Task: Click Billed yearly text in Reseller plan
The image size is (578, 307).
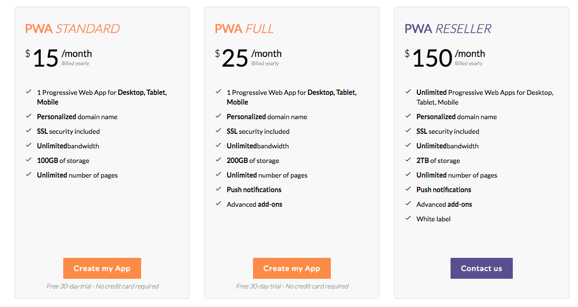Action: coord(469,63)
